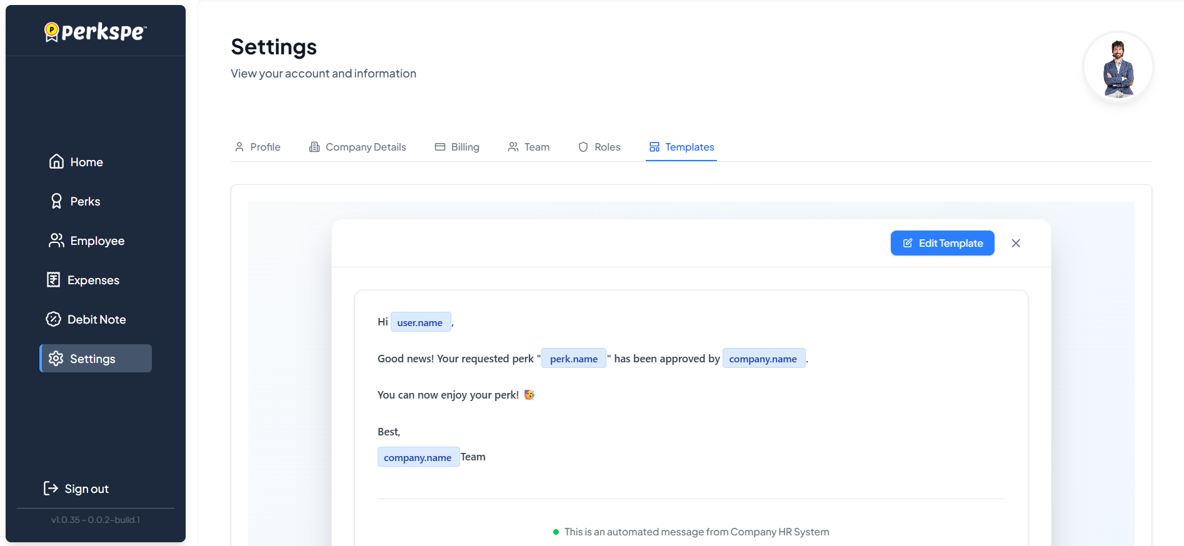Click the Home icon in sidebar
Image resolution: width=1184 pixels, height=546 pixels.
[56, 162]
